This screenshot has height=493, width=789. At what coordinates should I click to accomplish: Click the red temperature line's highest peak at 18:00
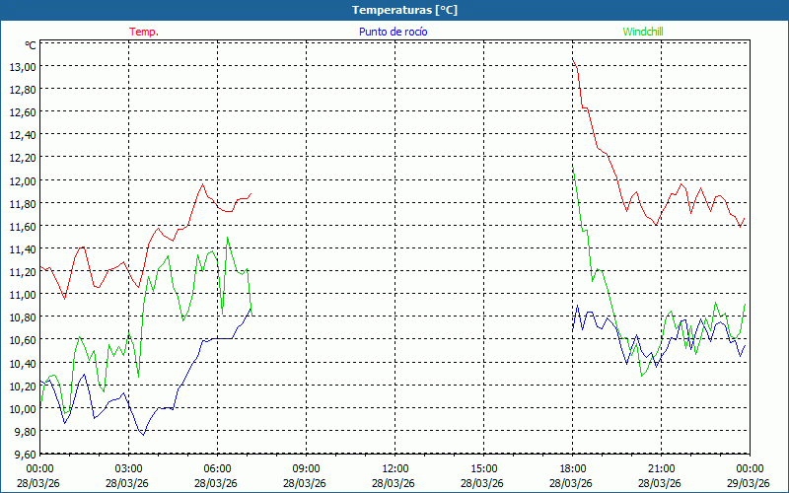[x=574, y=61]
